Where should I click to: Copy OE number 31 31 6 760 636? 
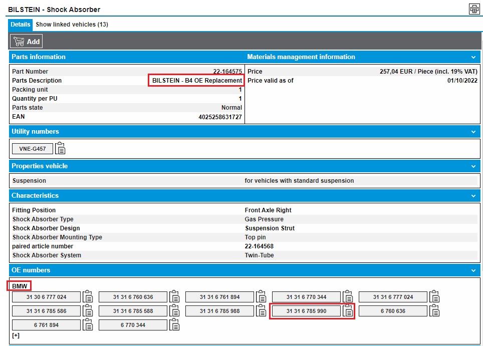pyautogui.click(x=175, y=296)
